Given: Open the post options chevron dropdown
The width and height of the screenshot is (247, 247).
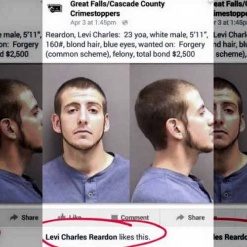Looking at the screenshot, I should (209, 2).
